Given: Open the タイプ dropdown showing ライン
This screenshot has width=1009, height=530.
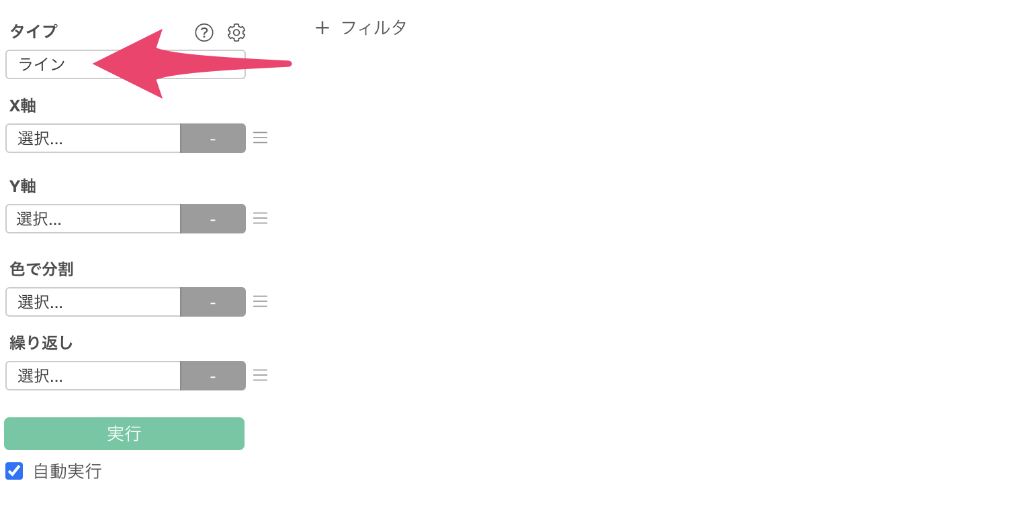Looking at the screenshot, I should point(126,64).
